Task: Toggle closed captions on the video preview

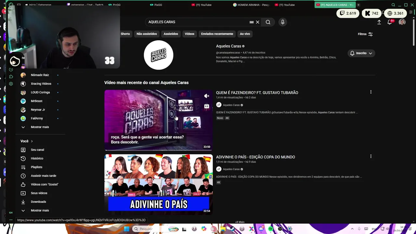Action: click(207, 106)
